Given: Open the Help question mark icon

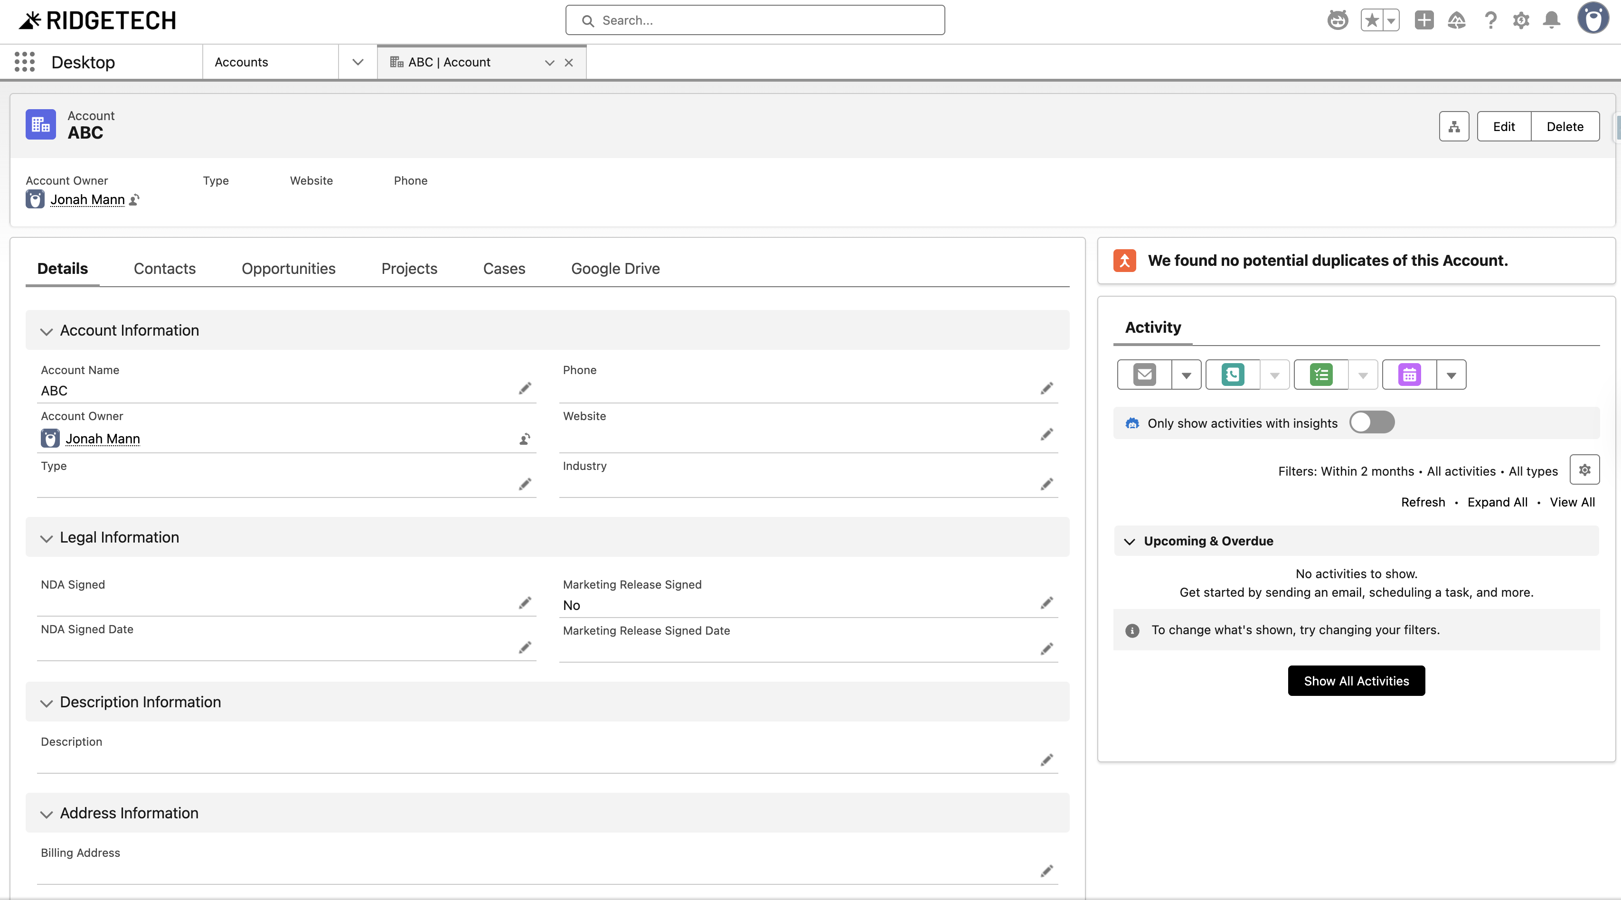Looking at the screenshot, I should 1490,20.
